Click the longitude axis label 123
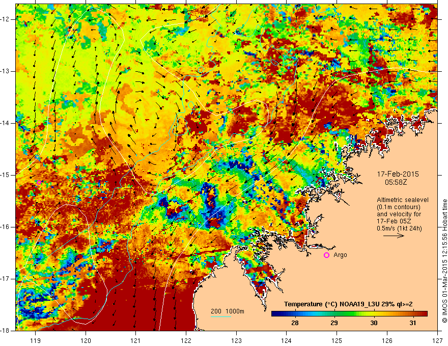This screenshot has width=448, height=346. [236, 340]
